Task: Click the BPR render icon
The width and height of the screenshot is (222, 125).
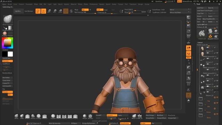Action: pos(188,18)
